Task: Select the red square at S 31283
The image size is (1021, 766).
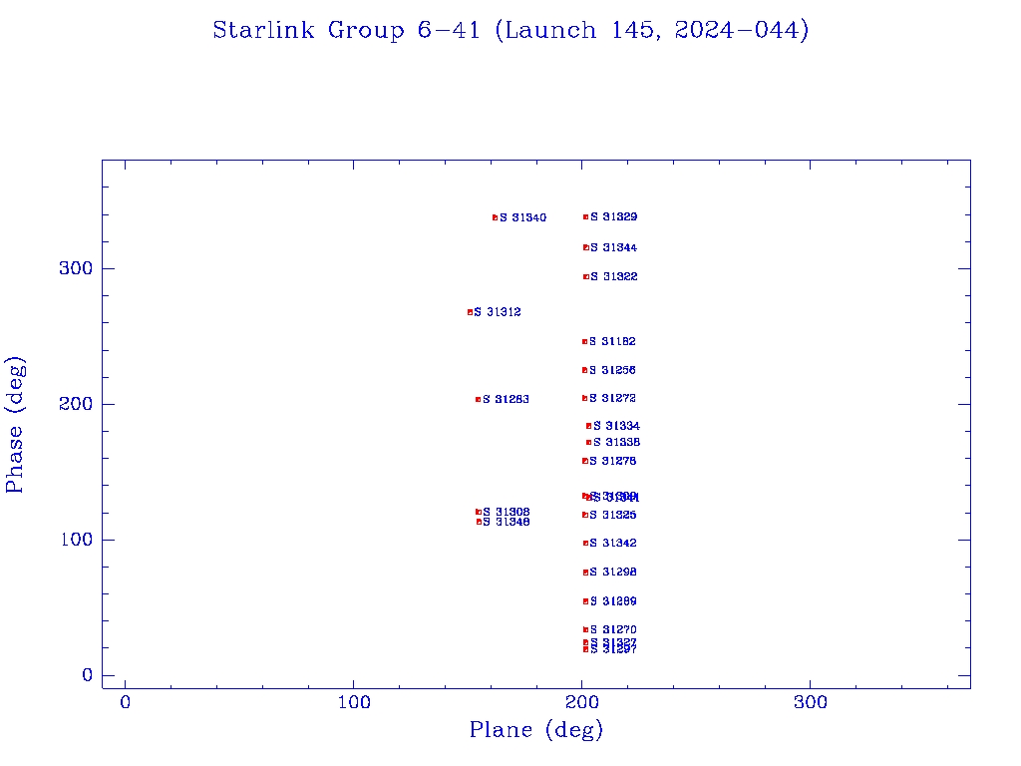Action: tap(478, 400)
